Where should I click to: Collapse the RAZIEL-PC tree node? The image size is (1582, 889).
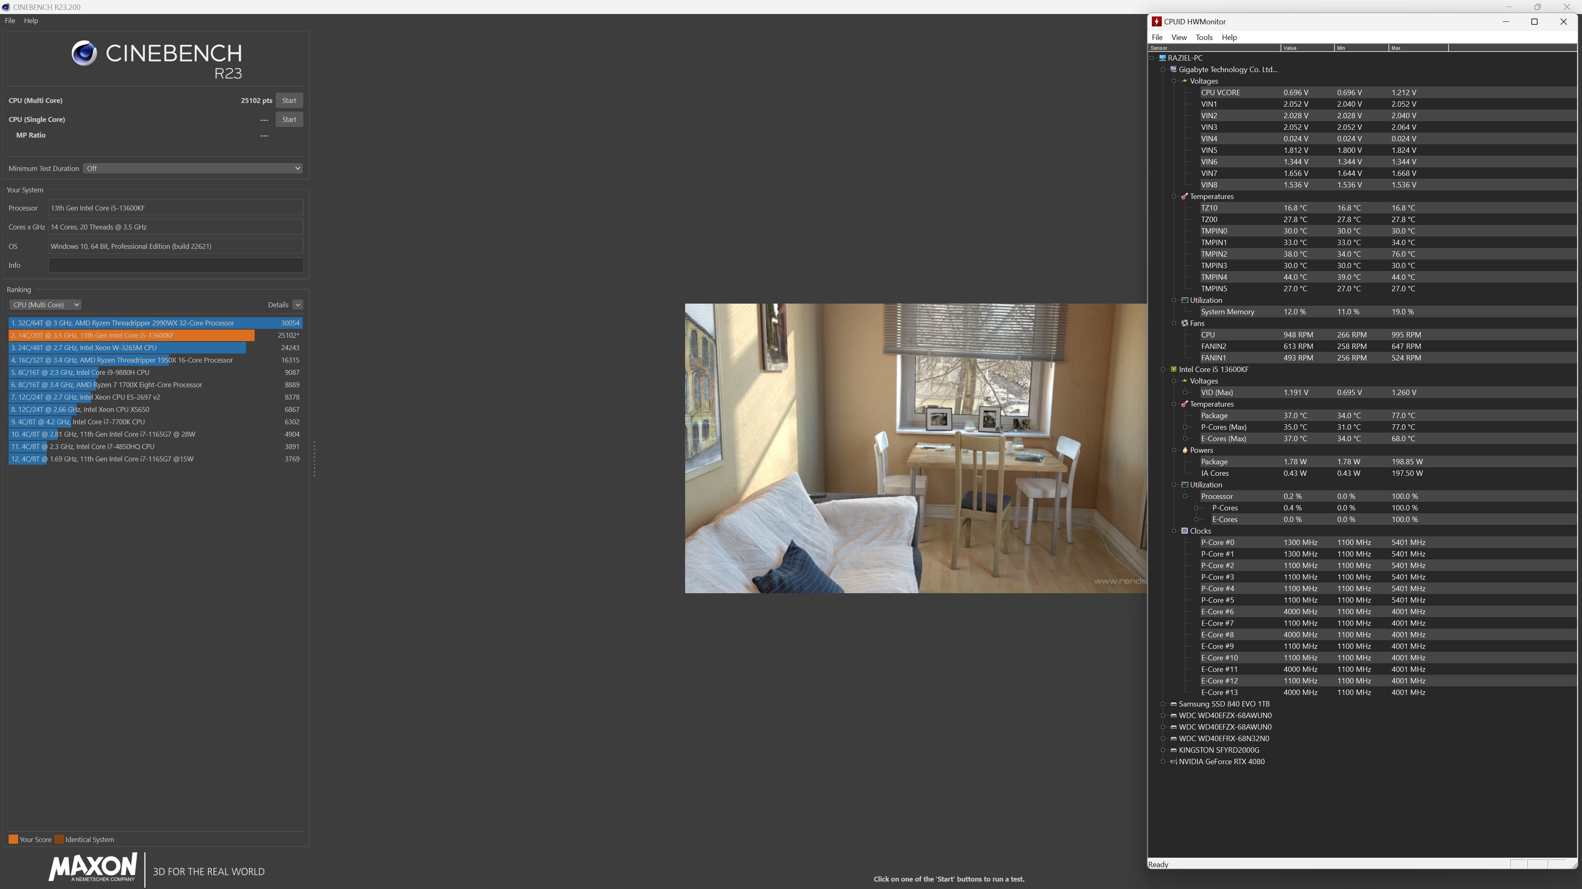pos(1152,58)
